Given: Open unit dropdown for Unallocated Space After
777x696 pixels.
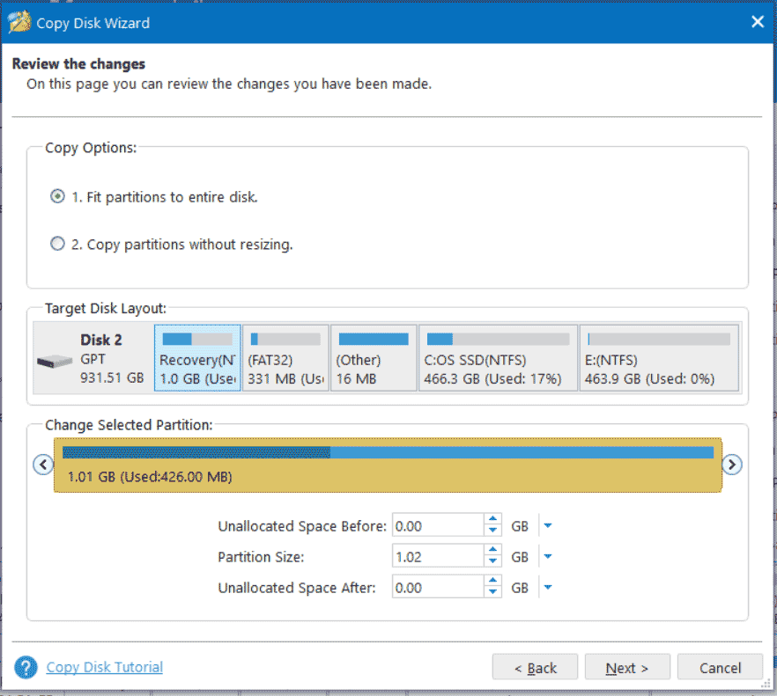Looking at the screenshot, I should 548,587.
